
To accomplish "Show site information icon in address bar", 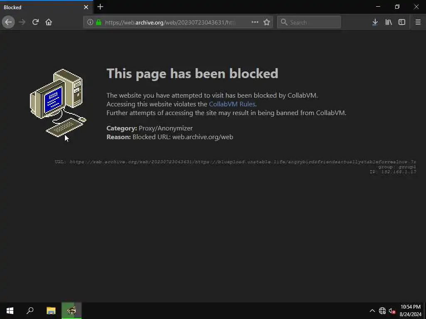I will 90,22.
